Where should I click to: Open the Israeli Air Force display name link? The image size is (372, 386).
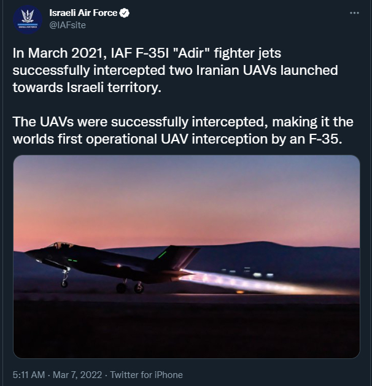[x=83, y=13]
